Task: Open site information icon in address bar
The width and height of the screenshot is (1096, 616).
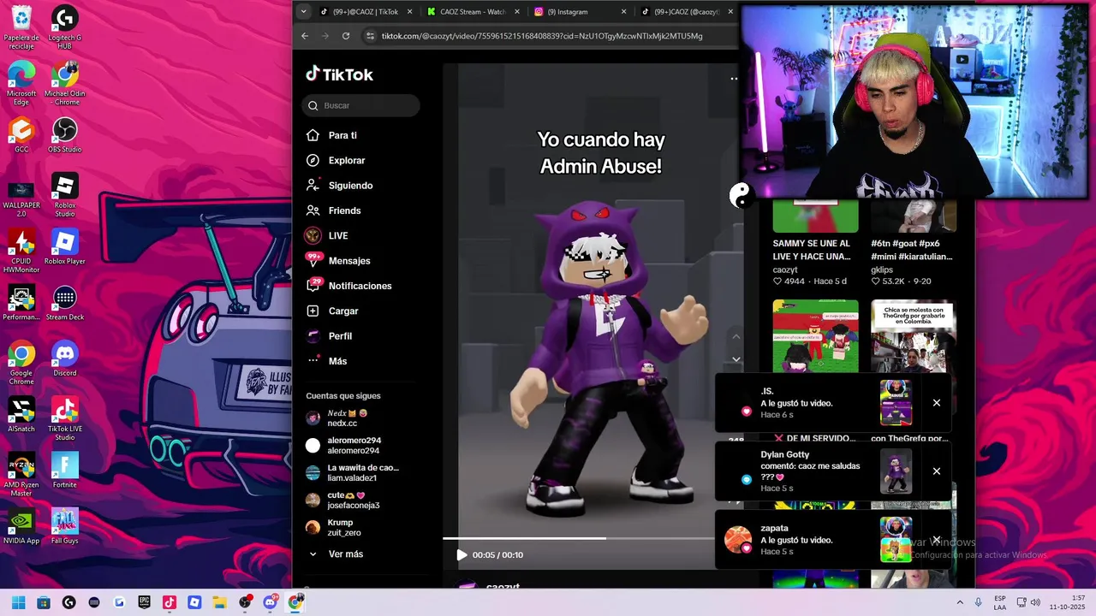Action: click(x=370, y=36)
